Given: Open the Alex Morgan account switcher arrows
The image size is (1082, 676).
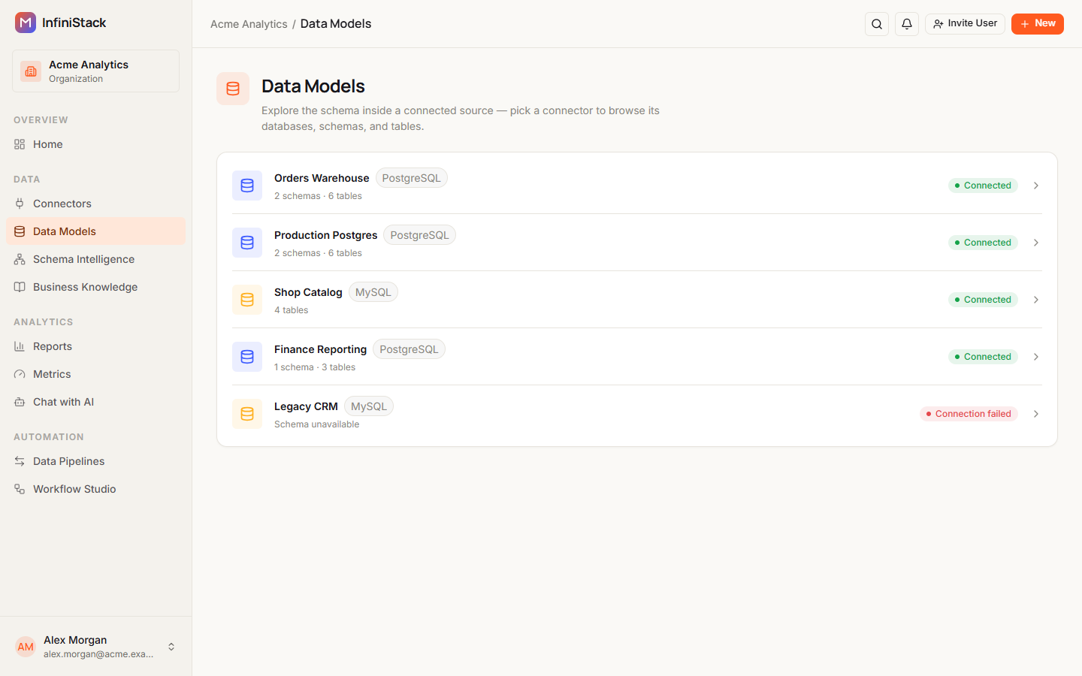Looking at the screenshot, I should pyautogui.click(x=171, y=647).
